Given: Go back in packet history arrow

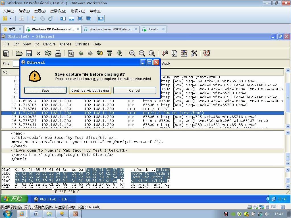Looking at the screenshot, I should click(81, 53).
